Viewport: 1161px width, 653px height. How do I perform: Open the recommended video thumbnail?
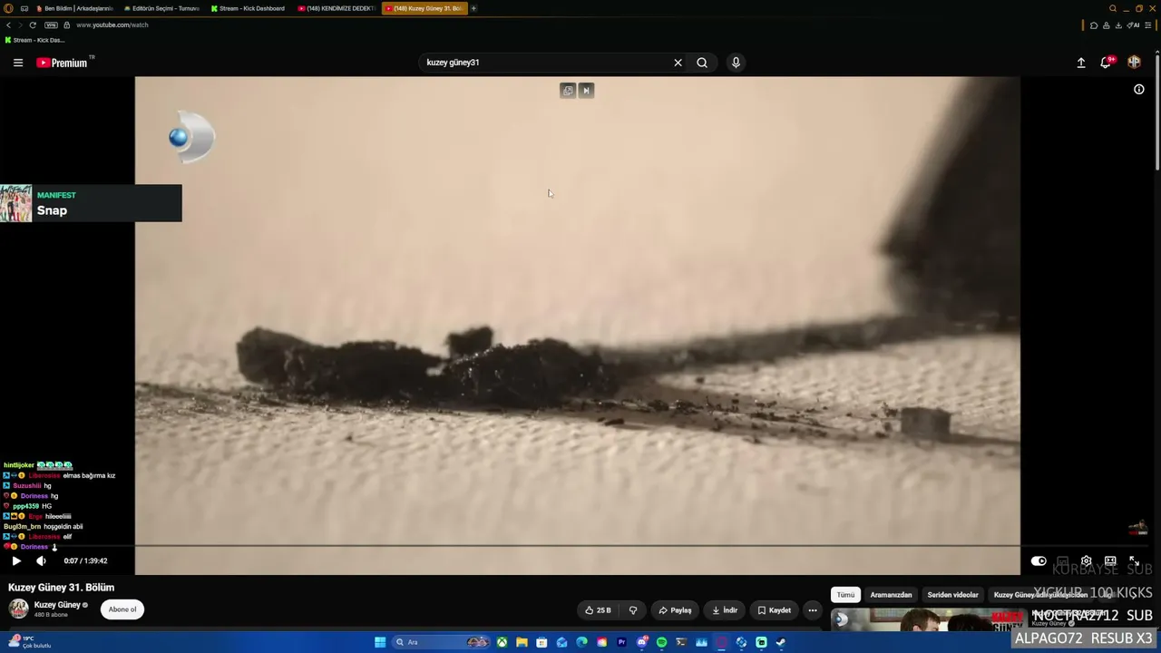pyautogui.click(x=929, y=620)
